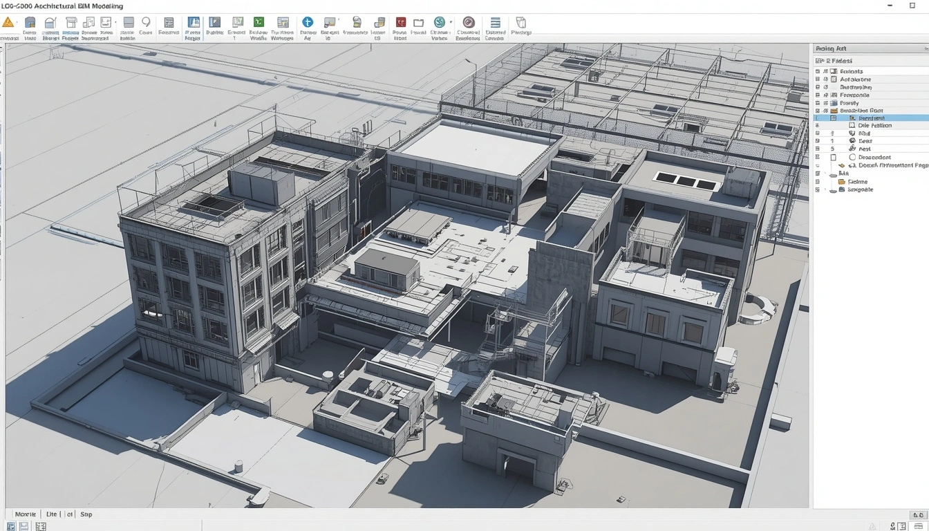Click the horizontal lines list toolbar icon
Image resolution: width=929 pixels, height=531 pixels.
click(x=495, y=22)
